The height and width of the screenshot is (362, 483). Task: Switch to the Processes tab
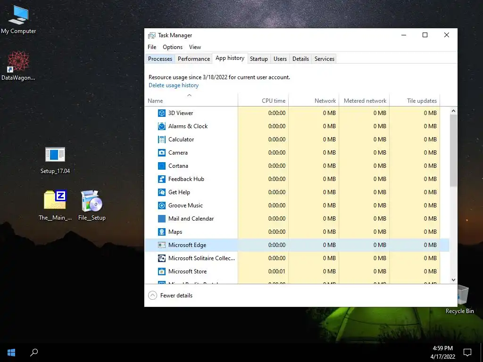tap(160, 59)
